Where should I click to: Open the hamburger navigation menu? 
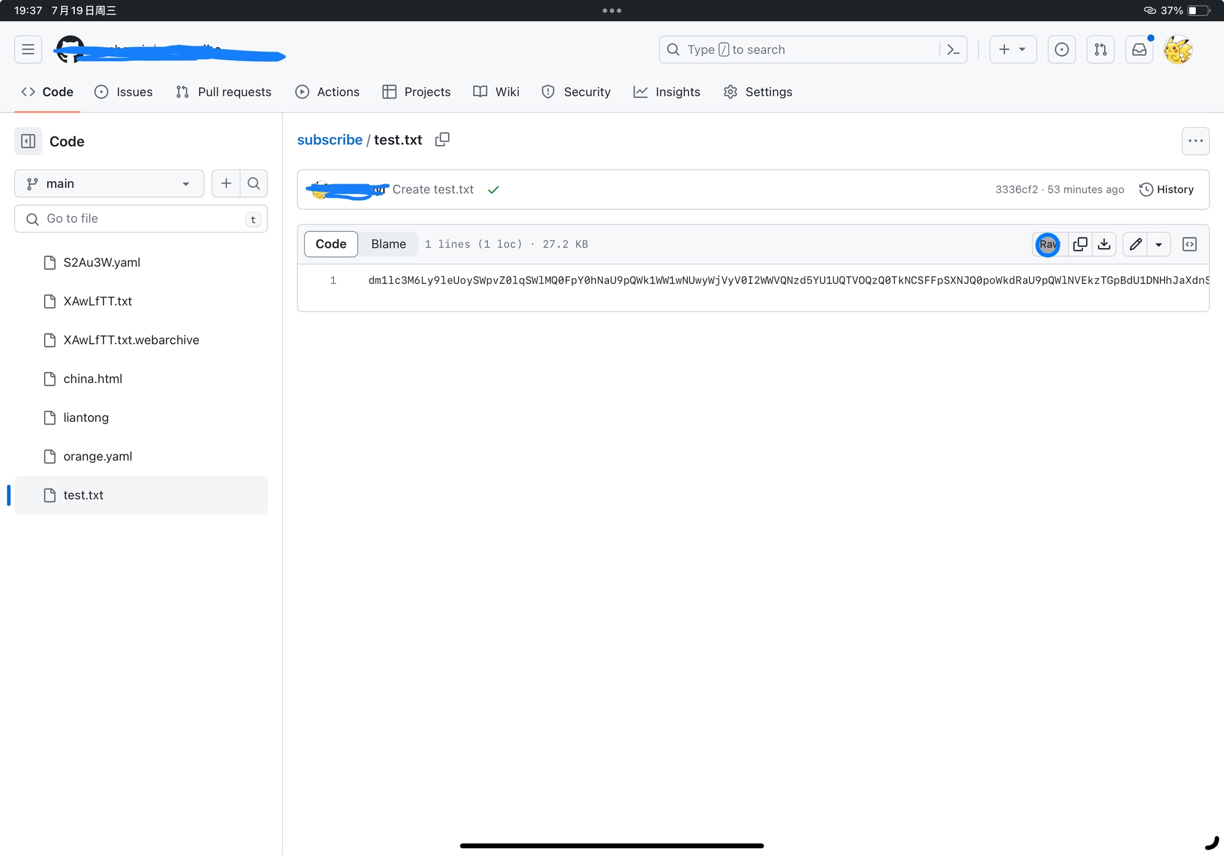point(28,50)
